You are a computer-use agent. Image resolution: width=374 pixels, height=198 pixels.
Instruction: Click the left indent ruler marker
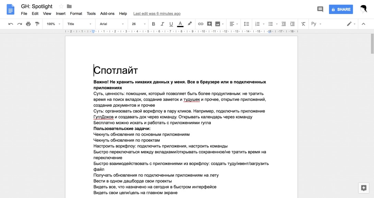(94, 31)
